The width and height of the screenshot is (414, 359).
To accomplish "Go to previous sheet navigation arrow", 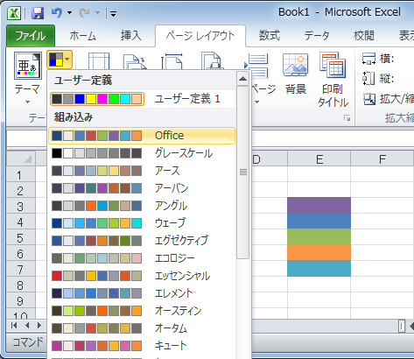I will 27,325.
